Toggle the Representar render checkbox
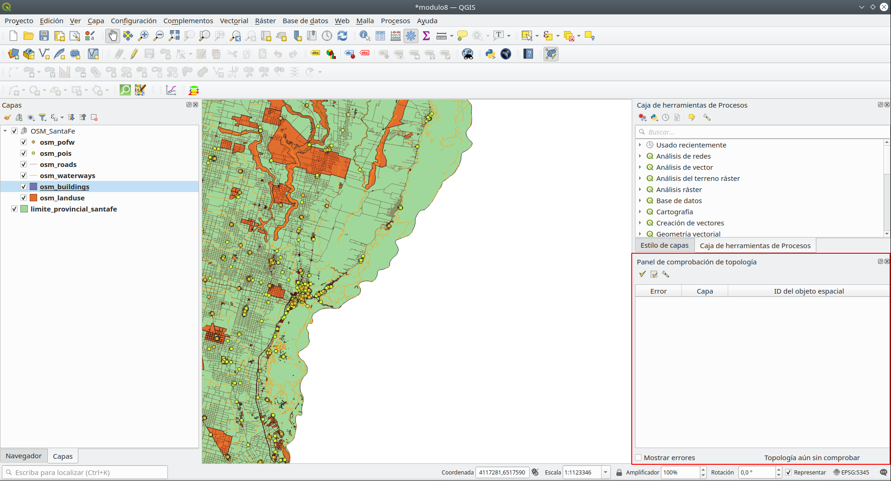 point(788,472)
